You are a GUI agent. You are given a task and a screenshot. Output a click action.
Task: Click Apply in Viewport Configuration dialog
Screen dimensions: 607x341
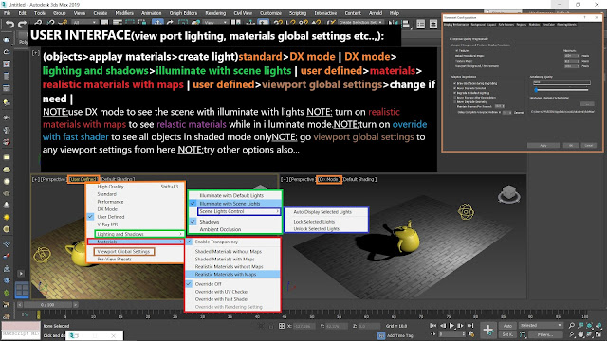coord(543,145)
